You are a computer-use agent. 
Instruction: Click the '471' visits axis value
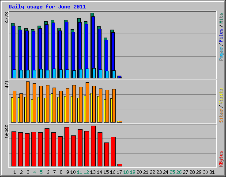pos(7,85)
